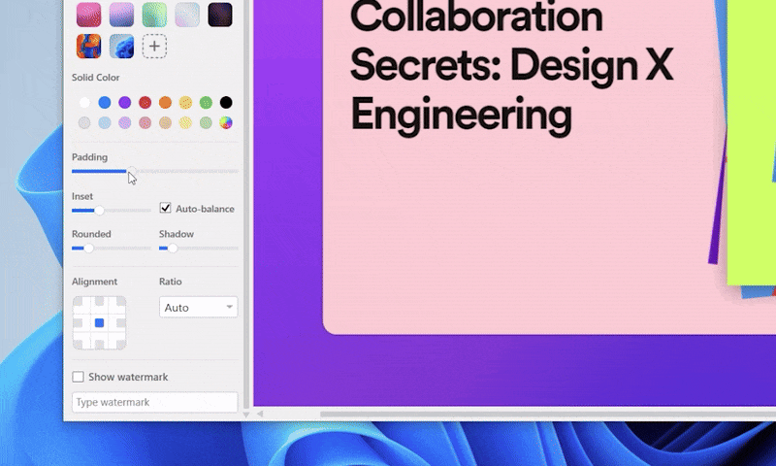The image size is (776, 466).
Task: Set alignment to the center position
Action: click(99, 323)
